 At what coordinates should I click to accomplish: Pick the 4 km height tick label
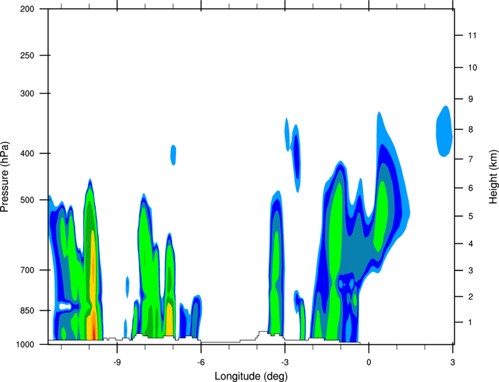click(471, 244)
